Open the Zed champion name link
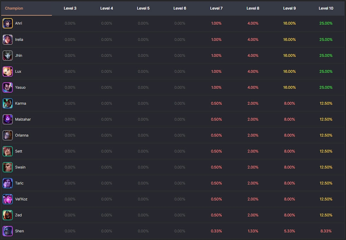 tap(18, 215)
